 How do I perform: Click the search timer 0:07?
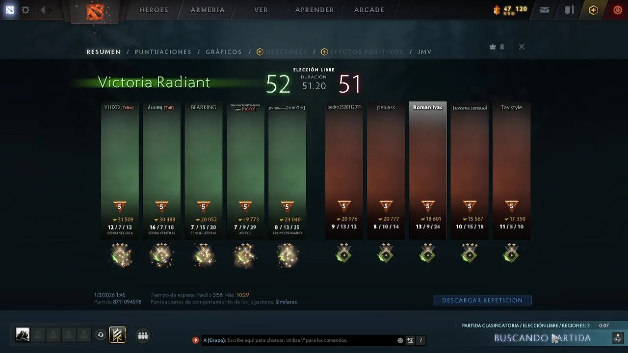[x=604, y=326]
